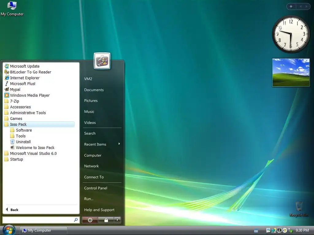Screen dimensions: 314x235
Task: Launch Microsoft Plus! entry
Action: point(20,84)
